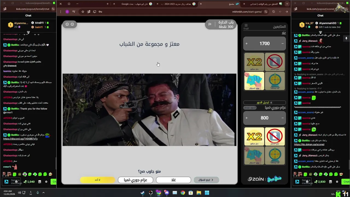Expand the left chat leaderboard chevron
The height and width of the screenshot is (197, 350).
(28, 33)
